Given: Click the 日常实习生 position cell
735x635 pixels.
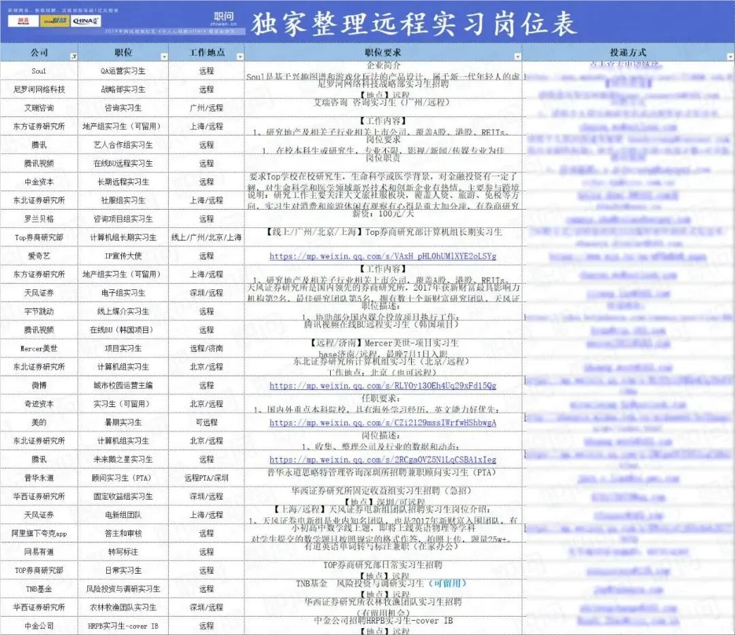Looking at the screenshot, I should point(122,570).
